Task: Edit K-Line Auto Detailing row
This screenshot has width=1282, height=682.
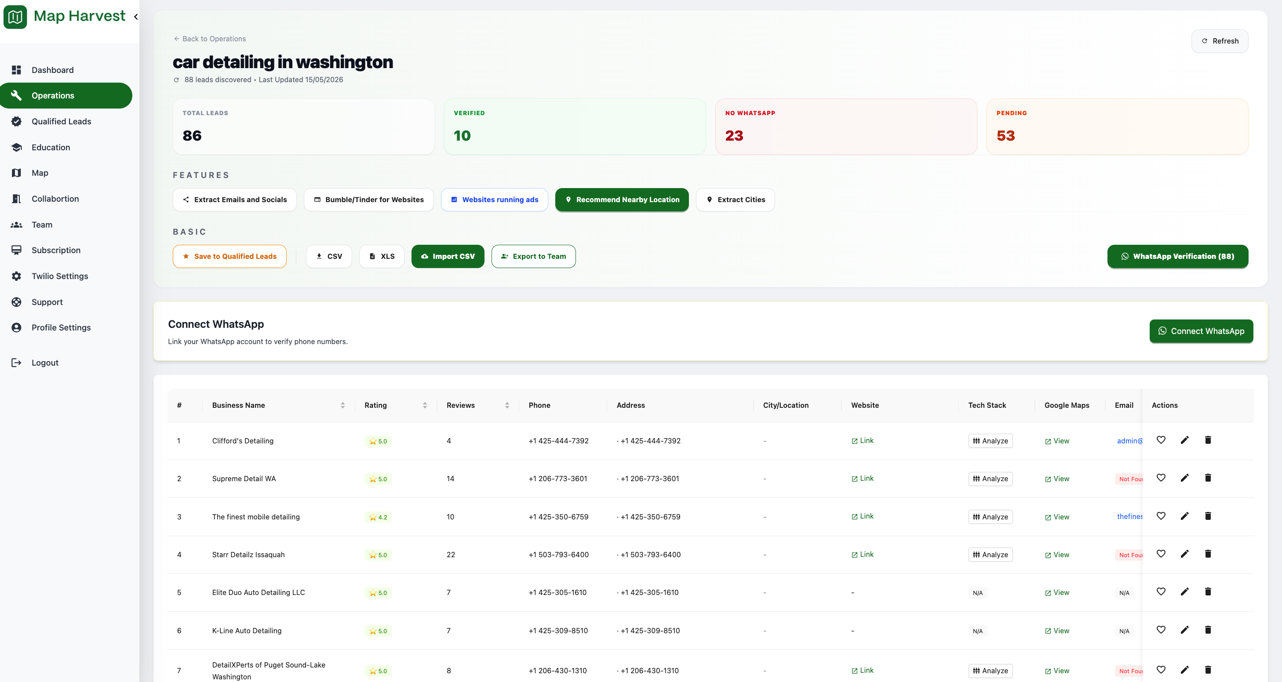Action: click(1184, 630)
